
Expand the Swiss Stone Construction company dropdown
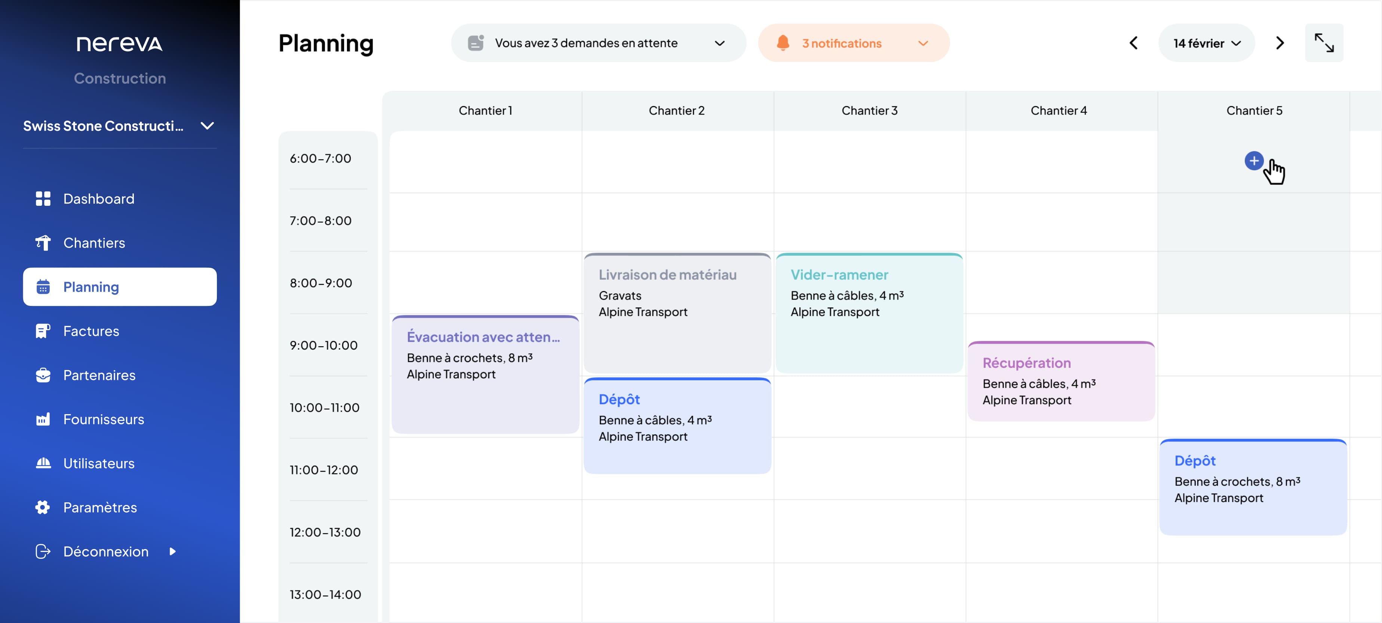pos(207,126)
